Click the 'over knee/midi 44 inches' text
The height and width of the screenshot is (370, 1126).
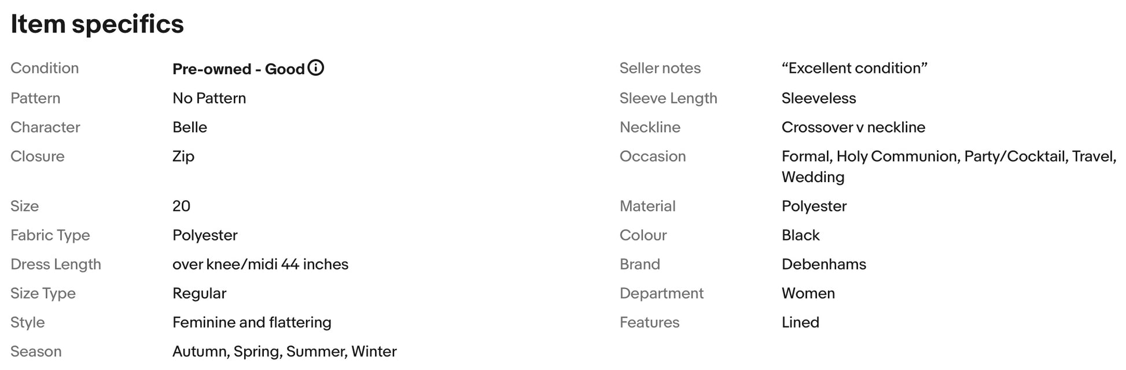[x=260, y=264]
